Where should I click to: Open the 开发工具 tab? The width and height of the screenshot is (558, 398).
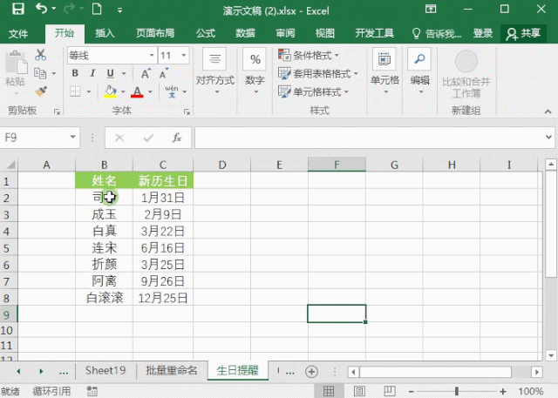coord(374,33)
